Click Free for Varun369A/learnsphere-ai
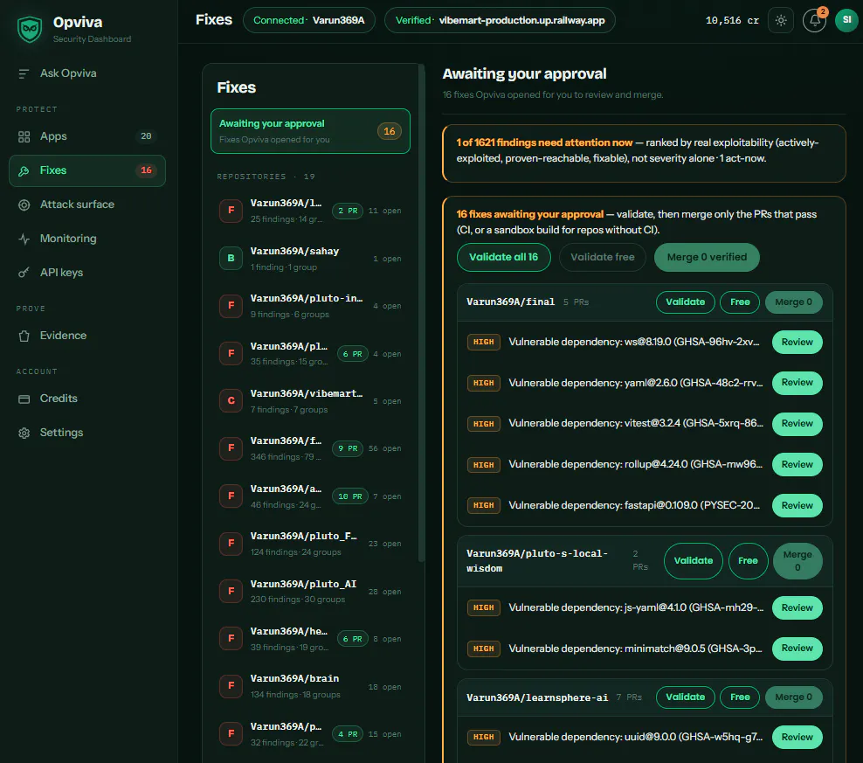 (740, 697)
